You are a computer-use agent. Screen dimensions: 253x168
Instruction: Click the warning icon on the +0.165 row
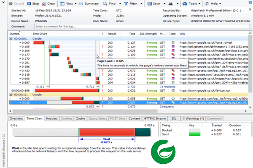pyautogui.click(x=103, y=47)
